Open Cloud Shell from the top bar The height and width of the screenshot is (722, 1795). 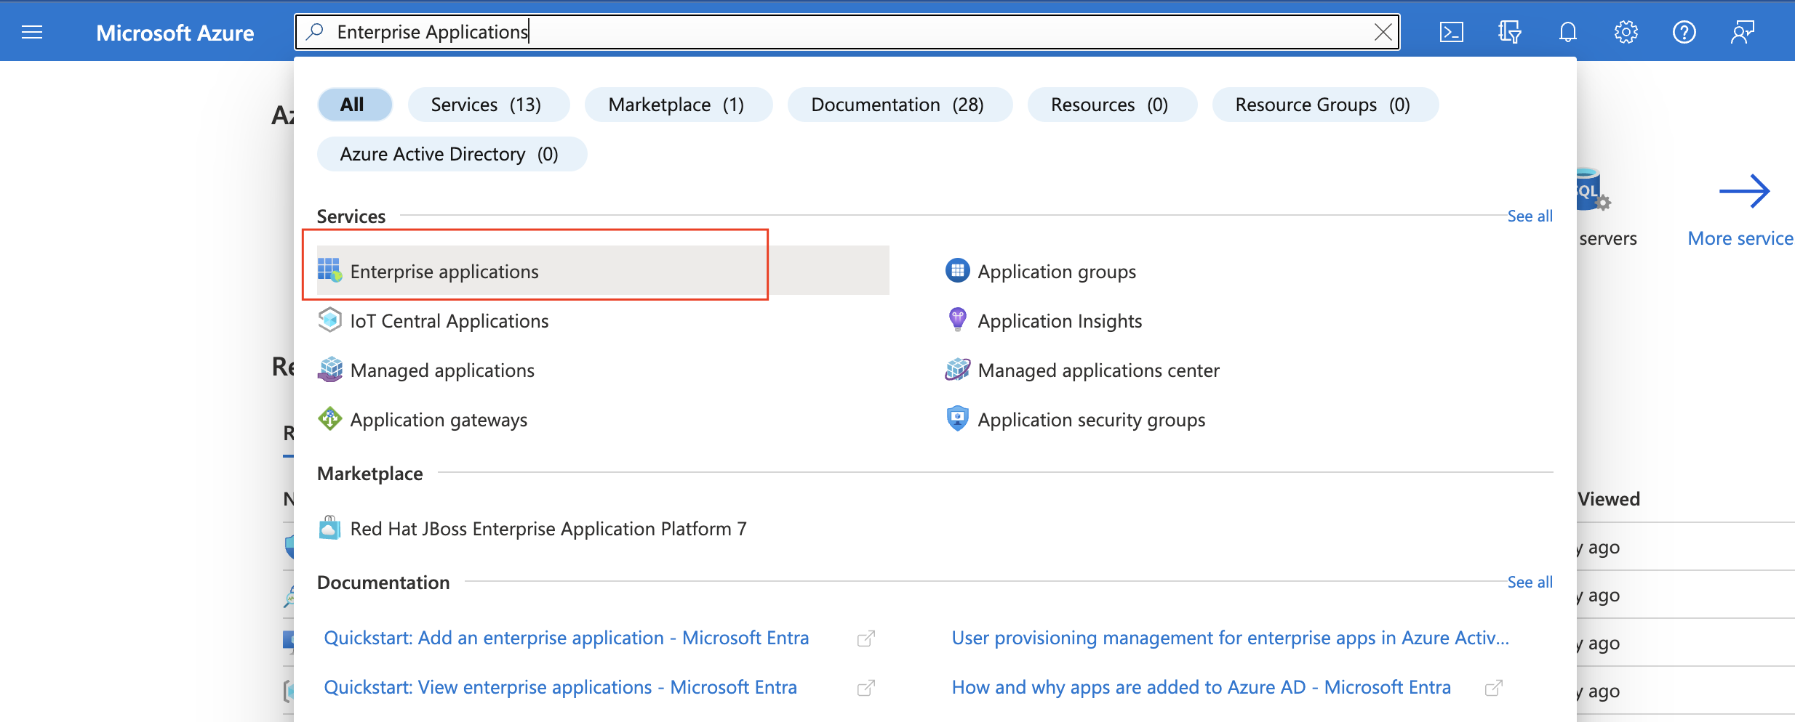(x=1451, y=32)
